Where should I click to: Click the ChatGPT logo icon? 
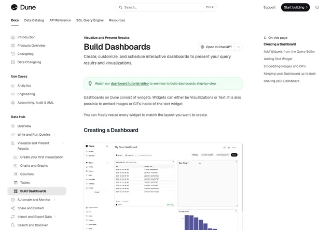click(202, 47)
